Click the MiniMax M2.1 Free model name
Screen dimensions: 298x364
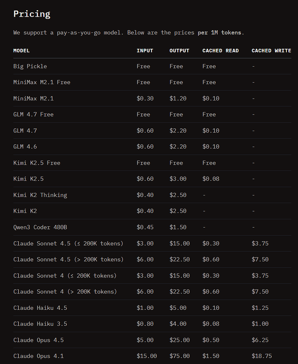coord(42,82)
